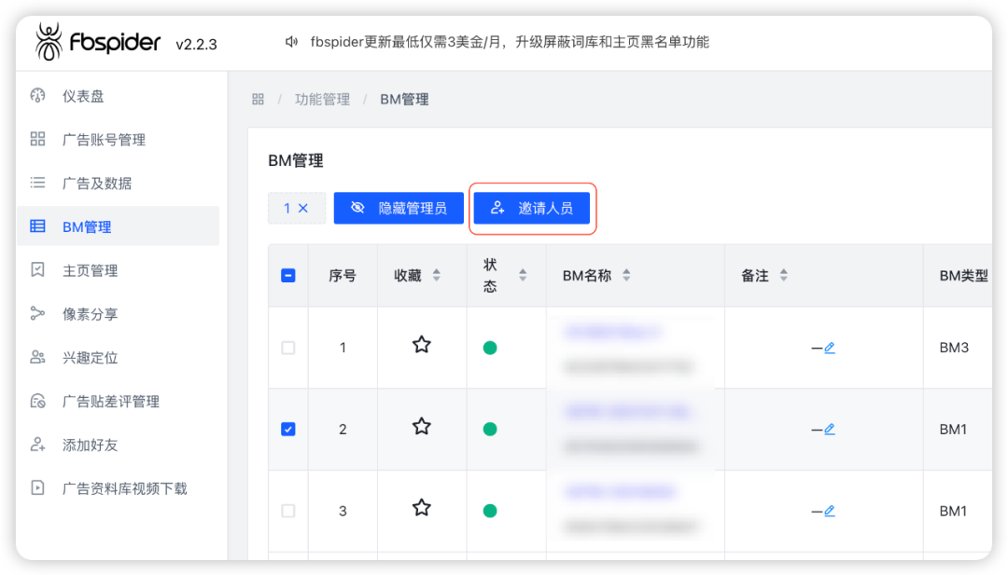Open 像素分享 from the sidebar
The width and height of the screenshot is (1008, 575).
[35, 313]
